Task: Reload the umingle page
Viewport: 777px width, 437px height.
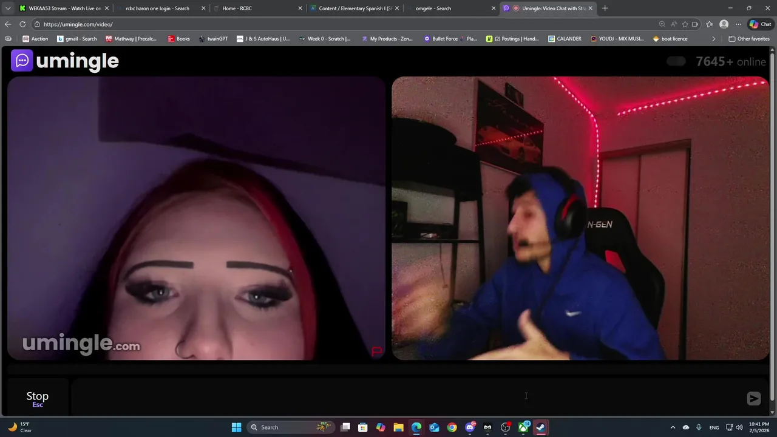Action: click(x=22, y=24)
